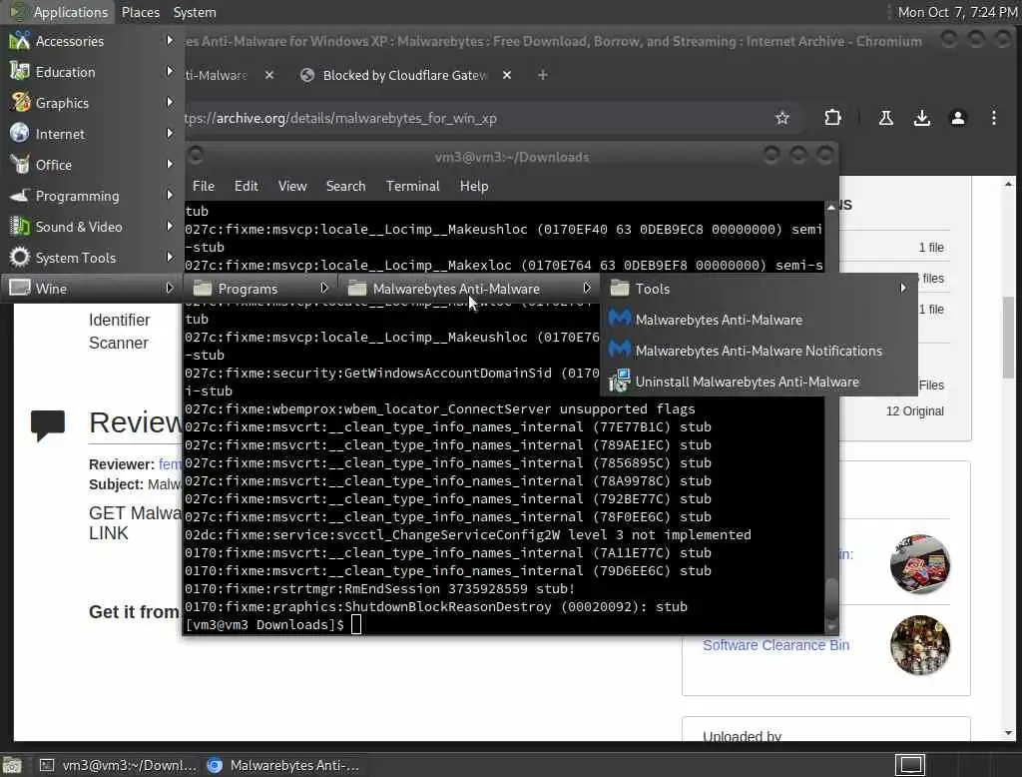
Task: Expand Malwarebytes Anti-Malware folder submenu arrow
Action: pos(587,288)
